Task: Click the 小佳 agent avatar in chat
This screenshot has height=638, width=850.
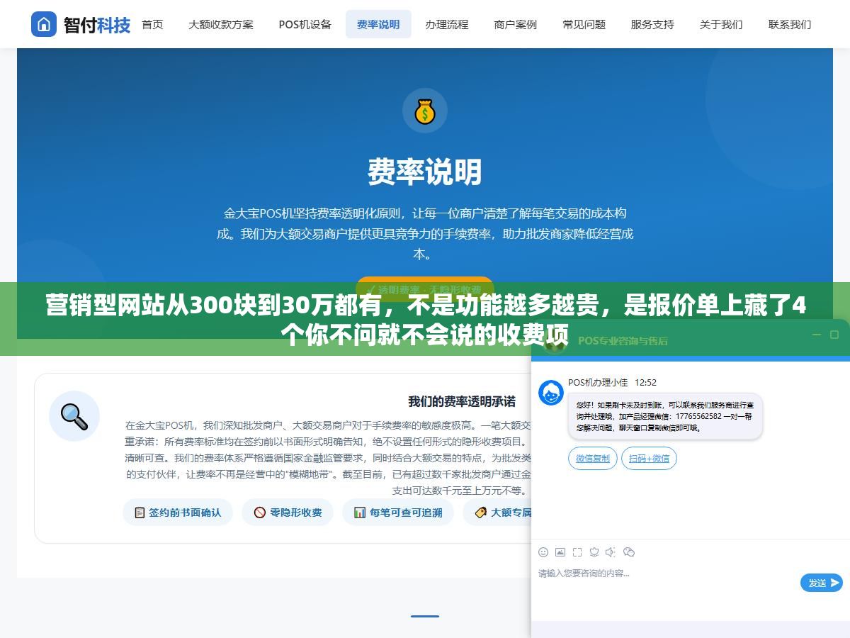Action: 551,393
